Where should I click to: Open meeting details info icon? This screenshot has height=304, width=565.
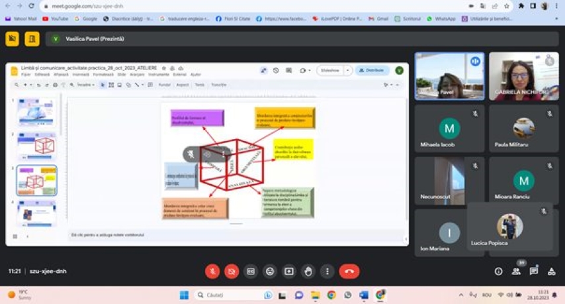click(498, 271)
